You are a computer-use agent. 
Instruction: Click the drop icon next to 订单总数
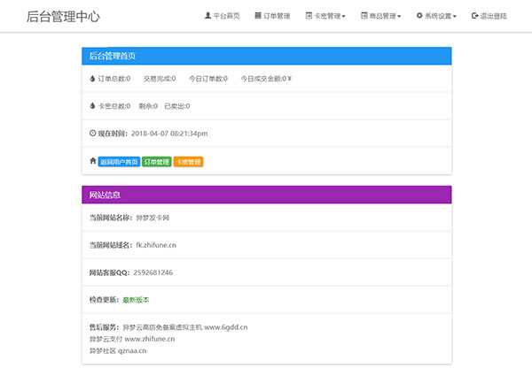click(x=92, y=79)
